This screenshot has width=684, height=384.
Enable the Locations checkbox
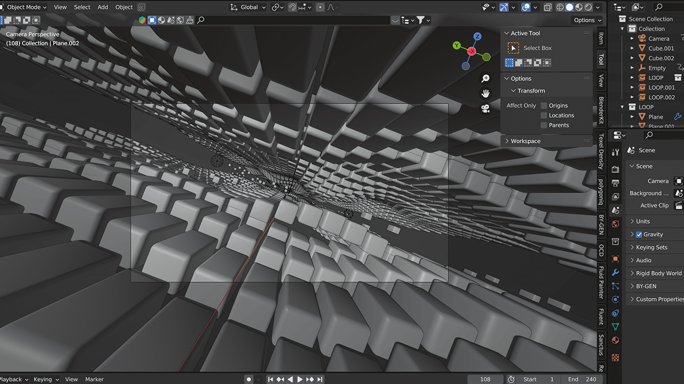point(544,115)
